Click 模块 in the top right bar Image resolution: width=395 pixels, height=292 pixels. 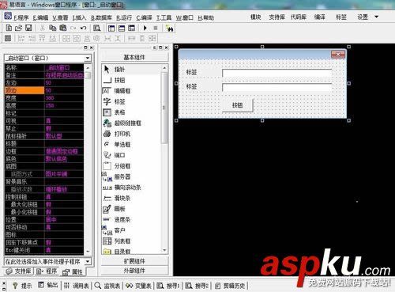pos(255,17)
